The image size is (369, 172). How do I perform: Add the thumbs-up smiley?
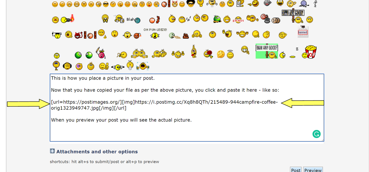(104, 66)
